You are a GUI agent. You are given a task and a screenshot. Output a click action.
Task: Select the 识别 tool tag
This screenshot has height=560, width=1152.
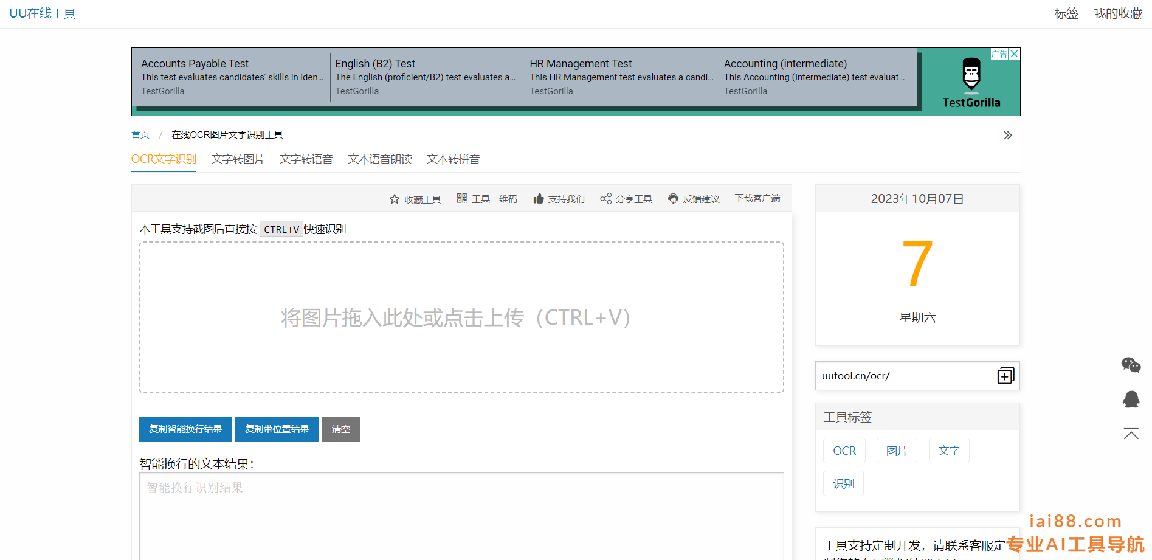coord(843,483)
